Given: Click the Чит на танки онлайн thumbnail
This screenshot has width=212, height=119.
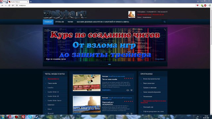Looking at the screenshot, I should tap(86, 83).
